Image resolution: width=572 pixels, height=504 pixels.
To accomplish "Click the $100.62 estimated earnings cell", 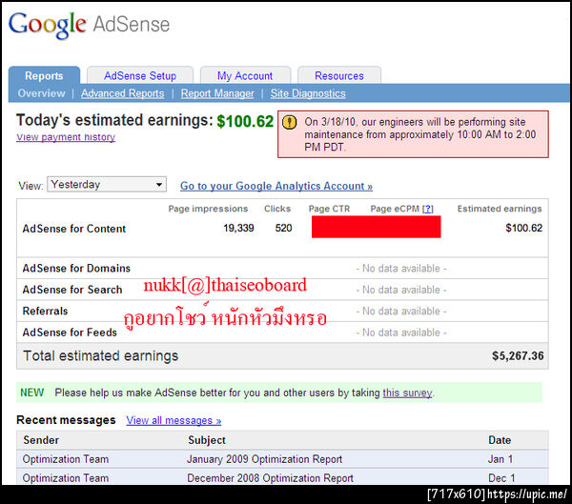I will 523,228.
